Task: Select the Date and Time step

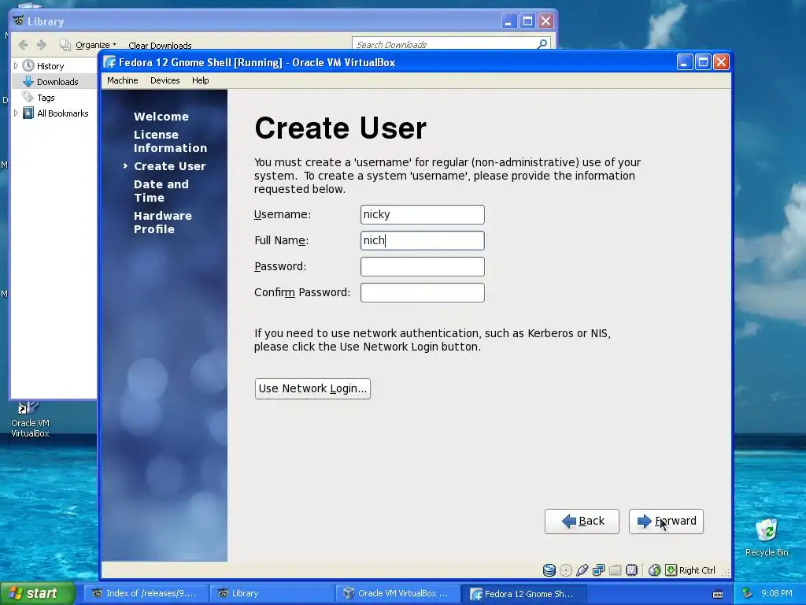Action: tap(161, 191)
